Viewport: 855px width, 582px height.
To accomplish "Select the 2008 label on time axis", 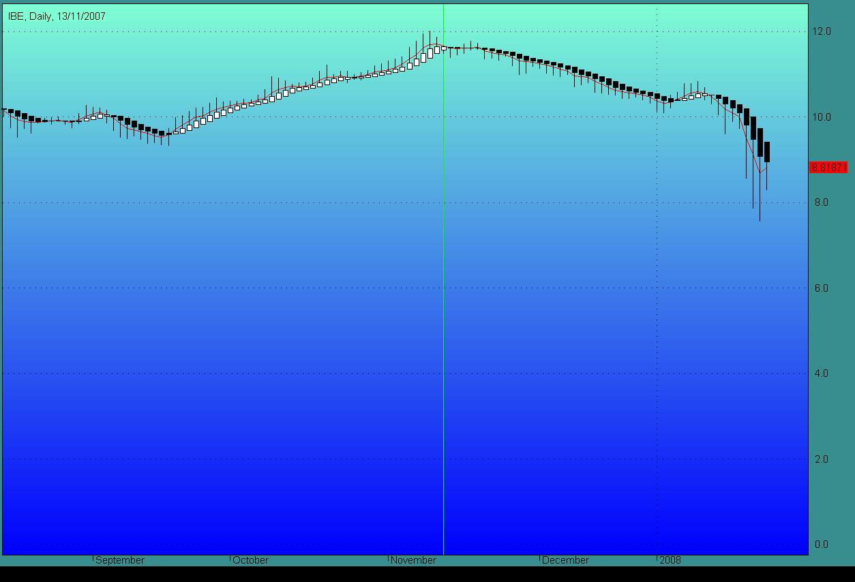I will click(x=670, y=560).
